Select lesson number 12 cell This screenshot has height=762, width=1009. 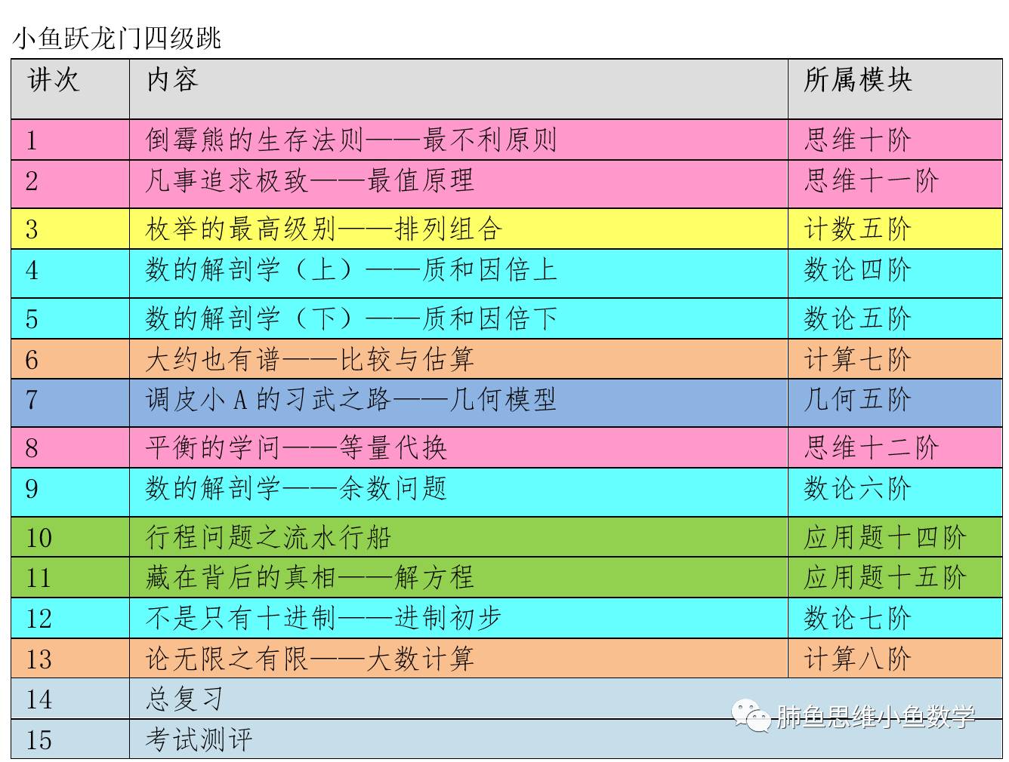[70, 619]
